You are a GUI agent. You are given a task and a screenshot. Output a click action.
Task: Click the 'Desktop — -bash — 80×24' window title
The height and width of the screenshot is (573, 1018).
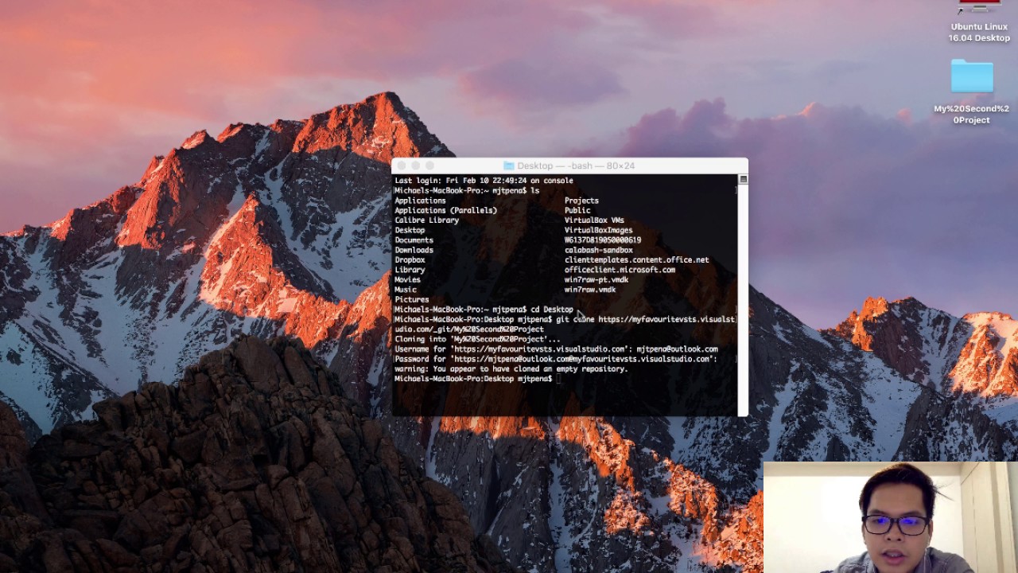(x=576, y=166)
